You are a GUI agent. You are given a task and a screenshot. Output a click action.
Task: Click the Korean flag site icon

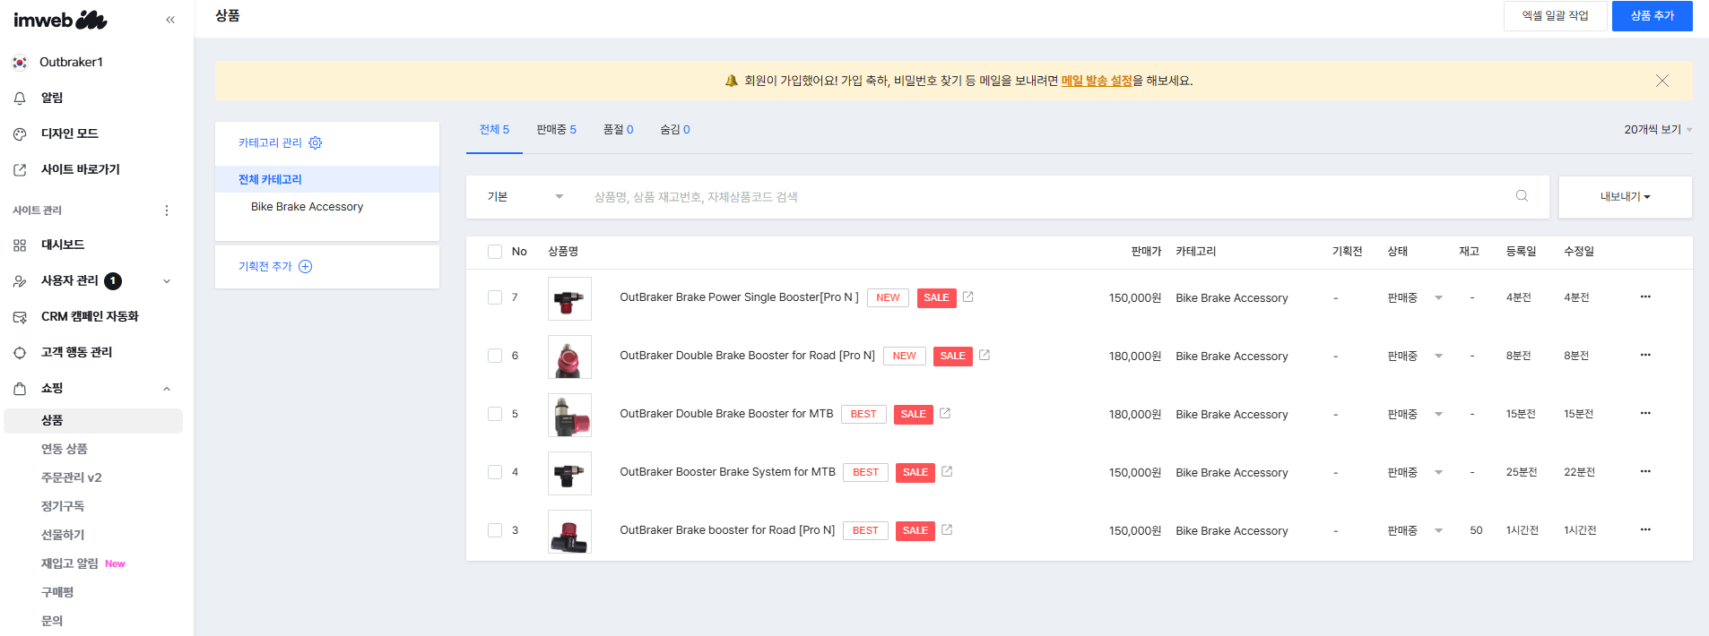click(20, 62)
